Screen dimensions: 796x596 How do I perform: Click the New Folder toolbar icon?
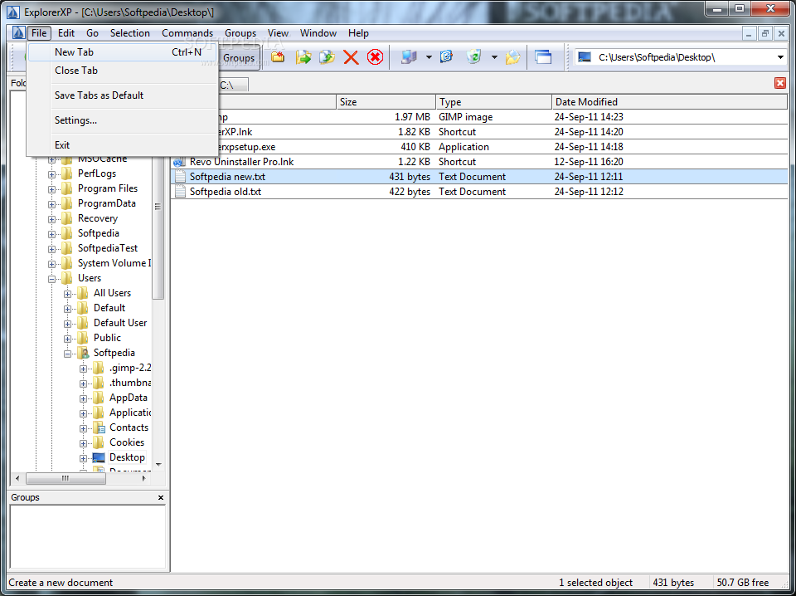278,57
